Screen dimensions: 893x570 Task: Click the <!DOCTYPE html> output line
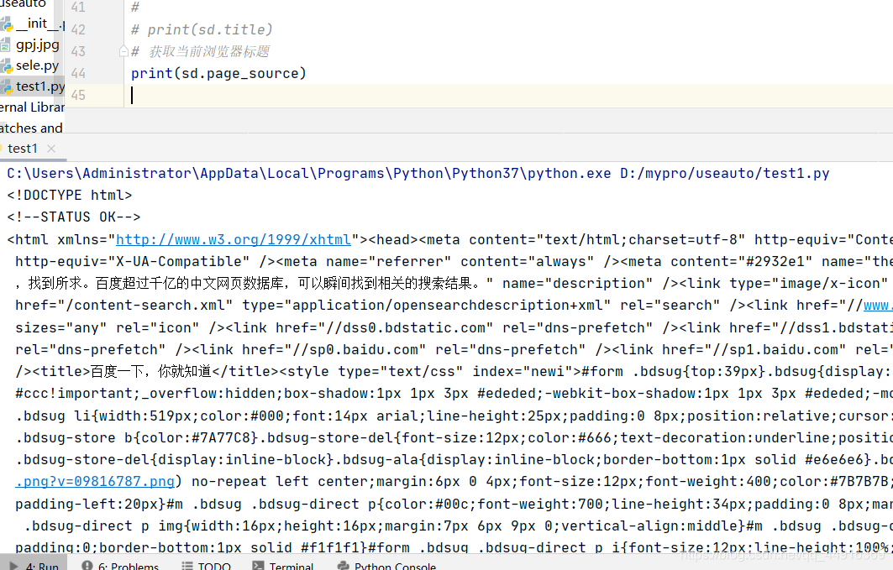coord(70,196)
